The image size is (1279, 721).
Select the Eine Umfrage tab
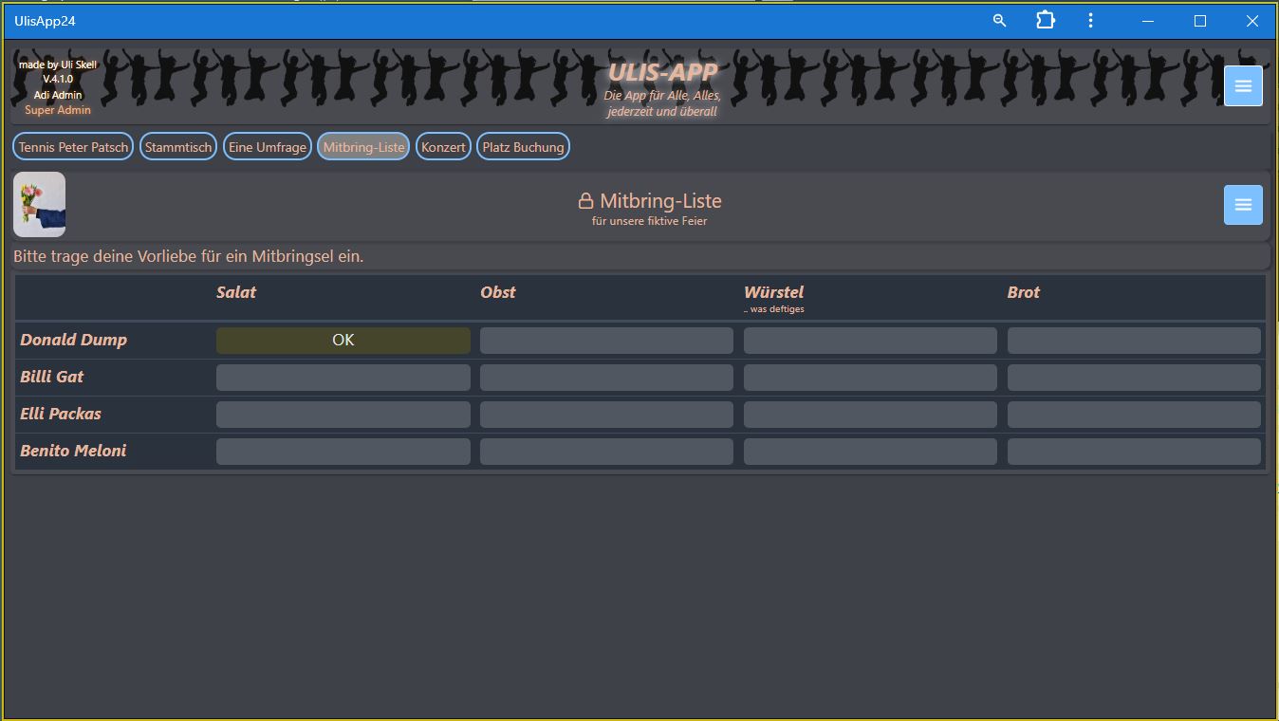tap(268, 147)
